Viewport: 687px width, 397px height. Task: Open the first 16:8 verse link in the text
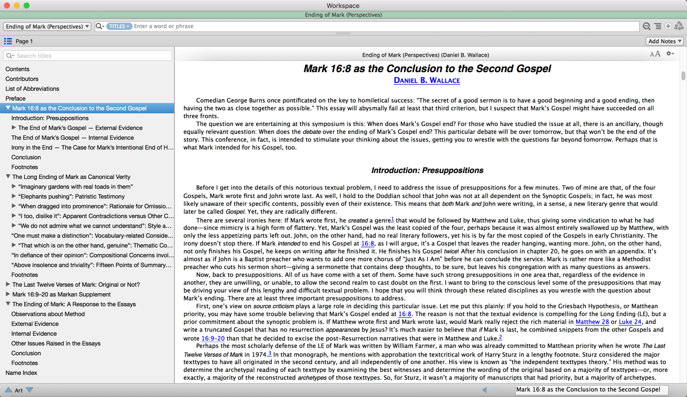(x=368, y=244)
